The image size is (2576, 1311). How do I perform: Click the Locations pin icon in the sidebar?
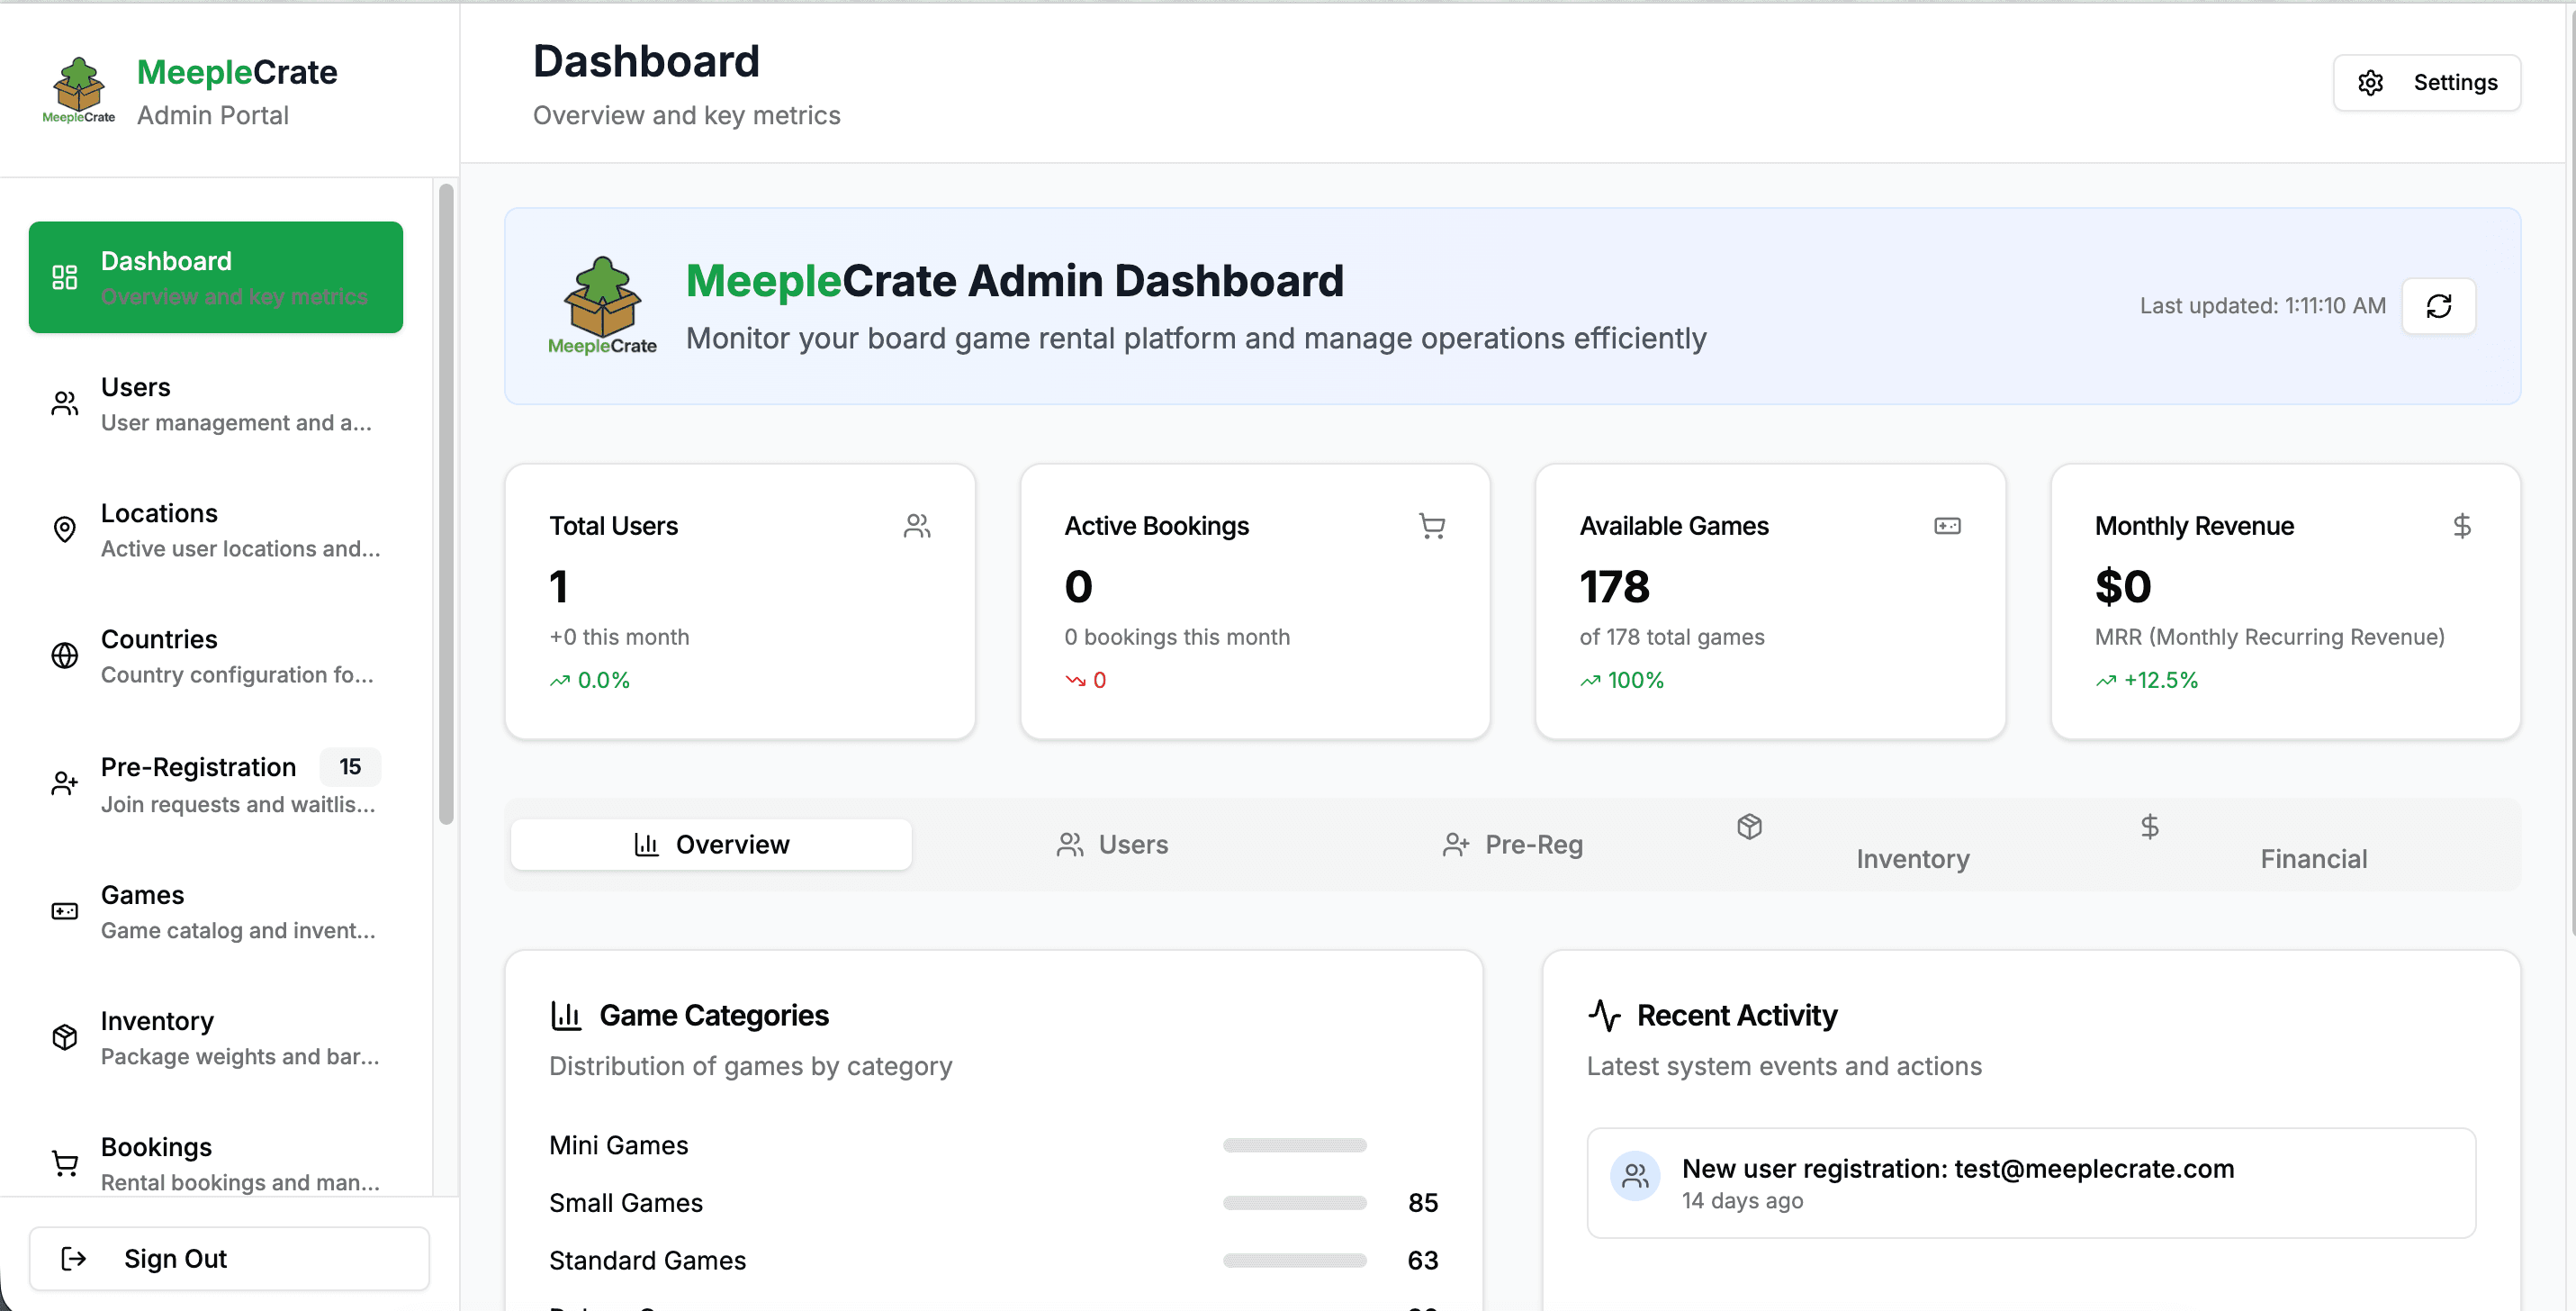coord(65,529)
